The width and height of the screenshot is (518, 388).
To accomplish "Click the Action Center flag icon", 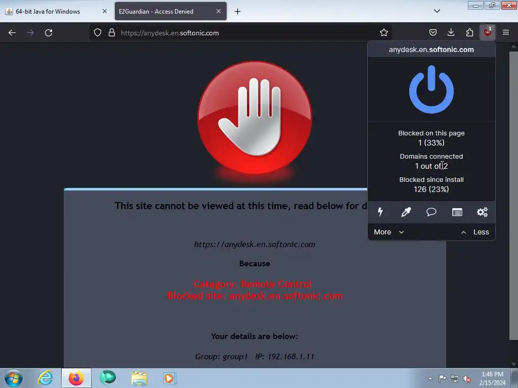I will tap(442, 378).
